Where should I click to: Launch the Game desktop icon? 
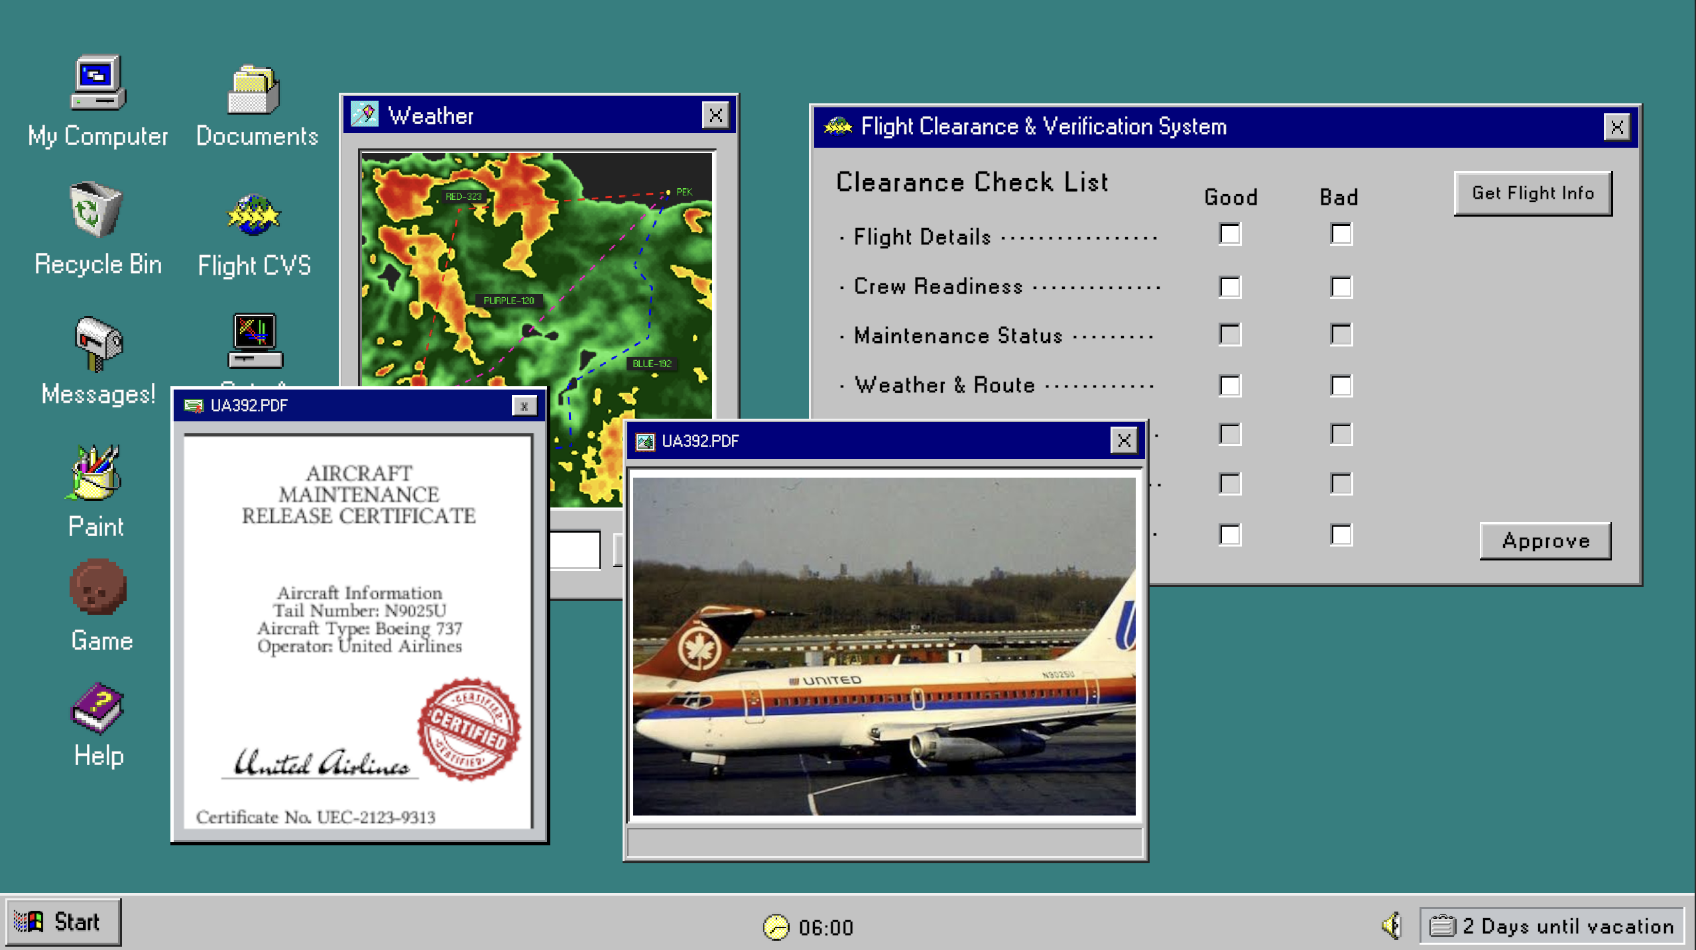98,587
